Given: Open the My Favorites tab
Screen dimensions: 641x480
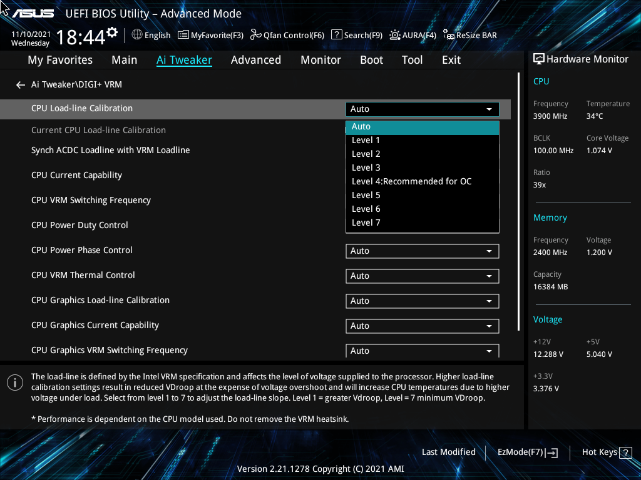Looking at the screenshot, I should pos(60,60).
